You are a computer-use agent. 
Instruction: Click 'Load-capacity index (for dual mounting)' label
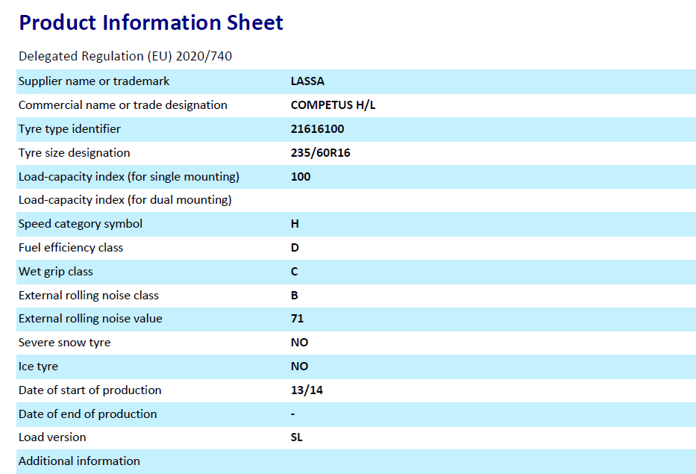[125, 200]
